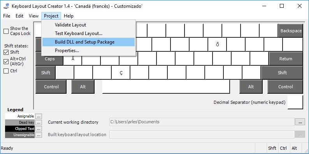Select the Ç key on the keyboard
This screenshot has height=154, width=309.
121,73
